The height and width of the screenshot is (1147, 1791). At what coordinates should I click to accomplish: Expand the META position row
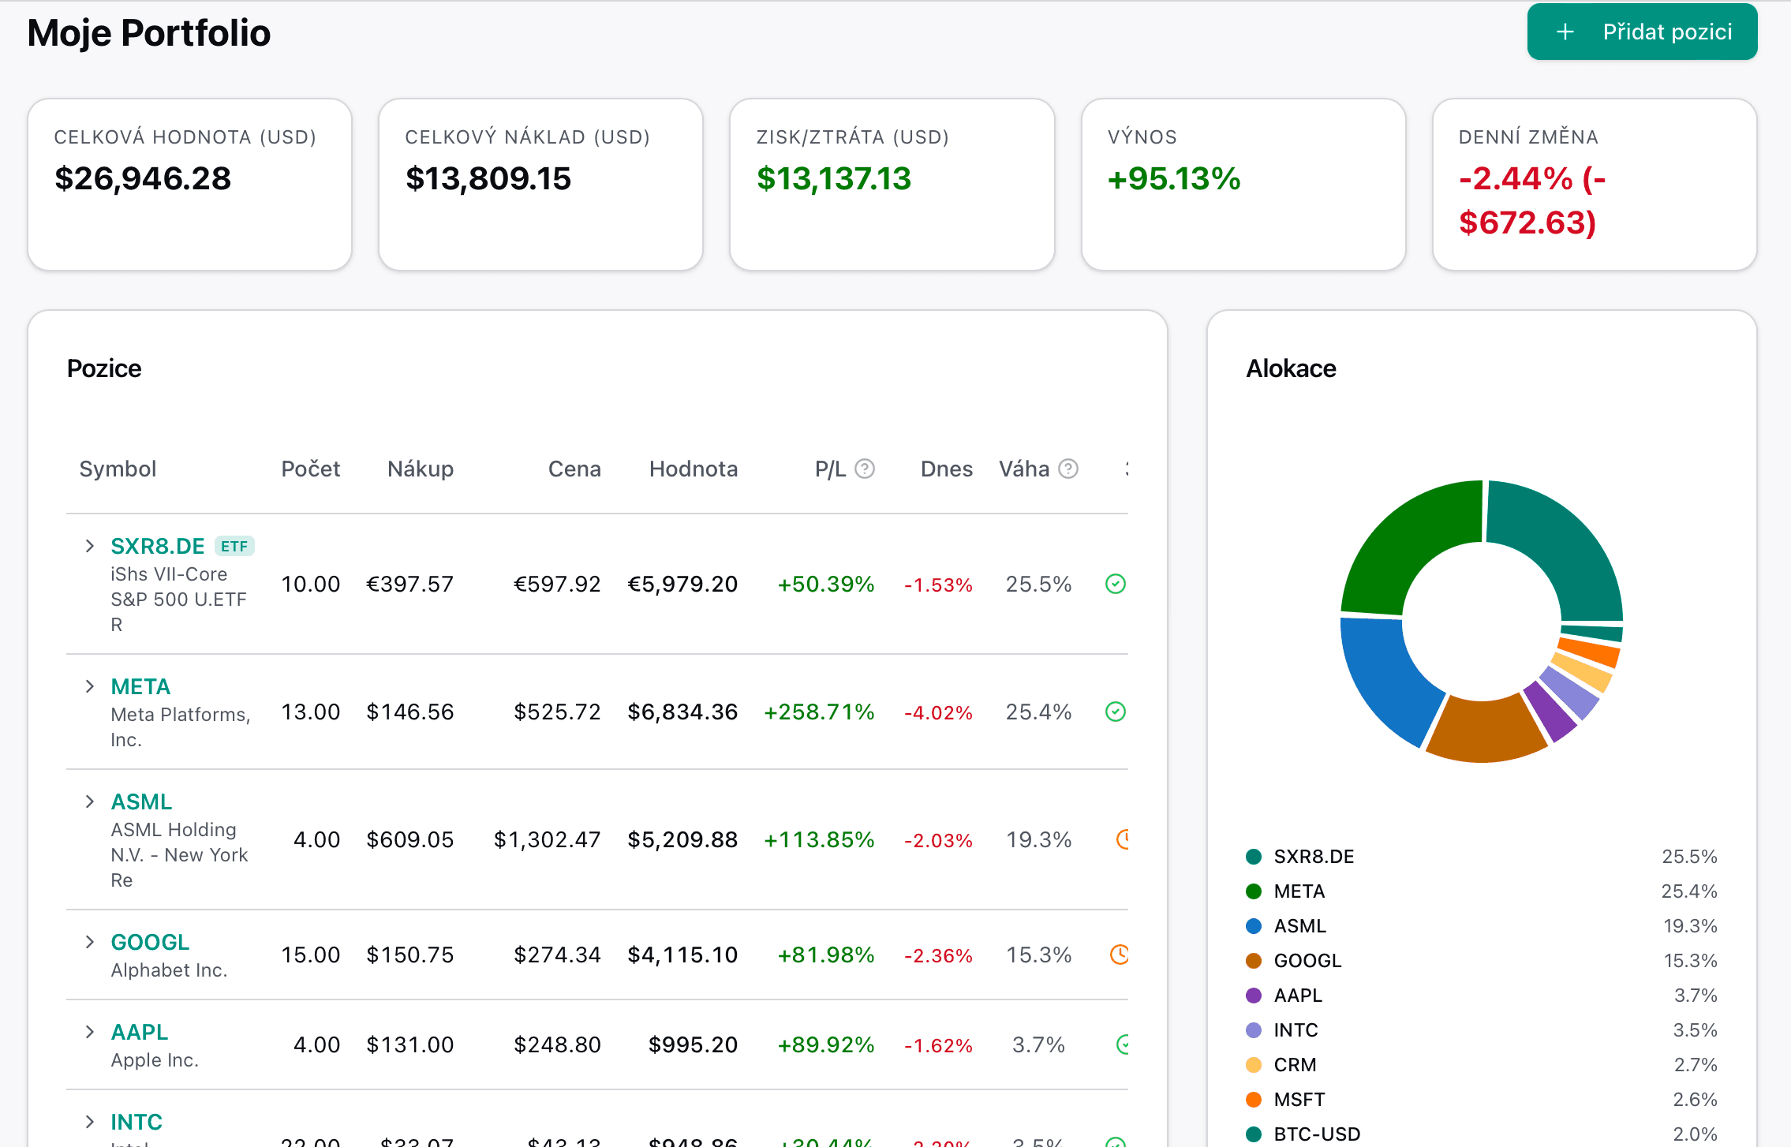90,686
